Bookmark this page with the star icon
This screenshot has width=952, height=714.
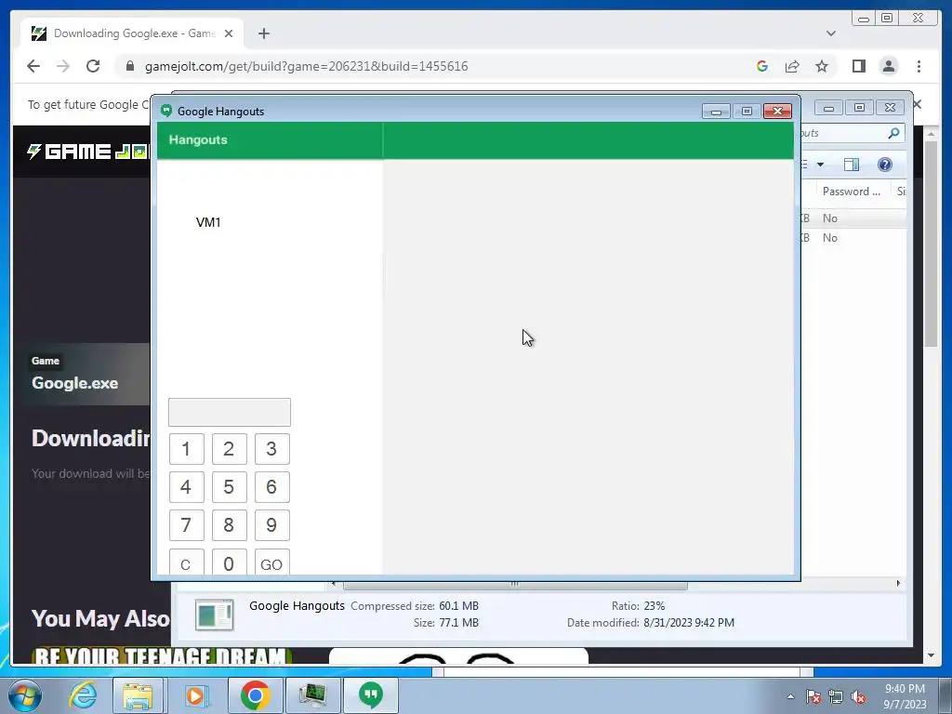tap(822, 66)
